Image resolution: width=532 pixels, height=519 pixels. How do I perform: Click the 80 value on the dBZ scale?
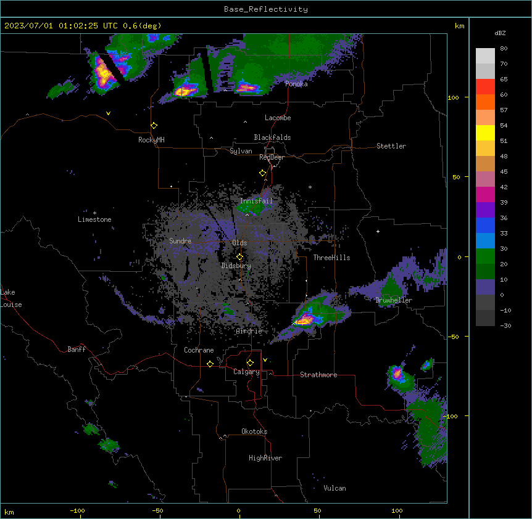pos(504,49)
